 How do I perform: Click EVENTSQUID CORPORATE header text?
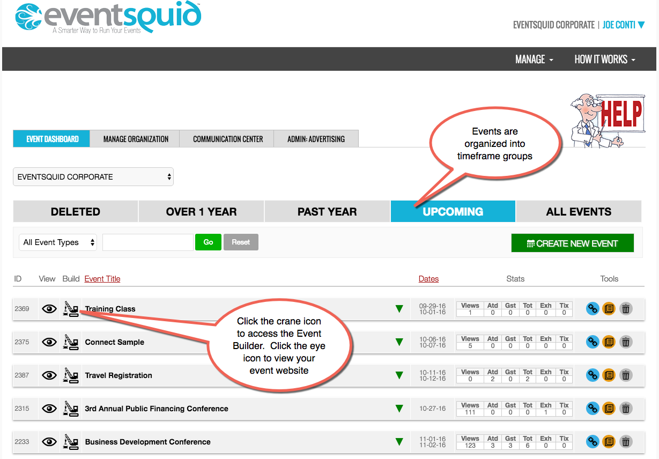tap(554, 25)
